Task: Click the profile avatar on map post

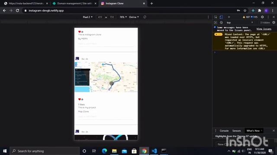Action: tap(77, 59)
